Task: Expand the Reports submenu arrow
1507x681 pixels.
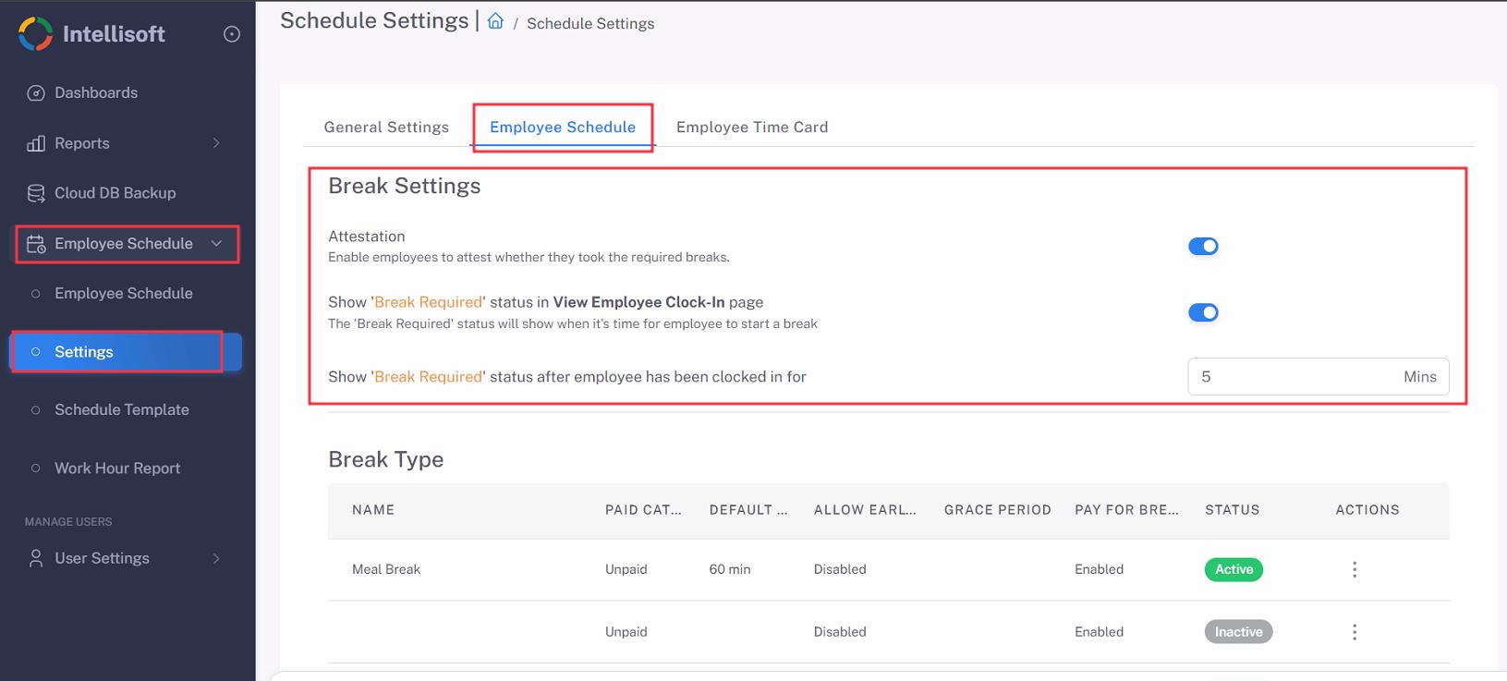Action: pyautogui.click(x=216, y=143)
